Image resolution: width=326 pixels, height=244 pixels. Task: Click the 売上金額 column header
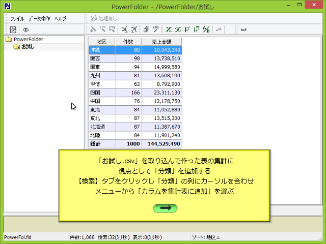coord(161,42)
